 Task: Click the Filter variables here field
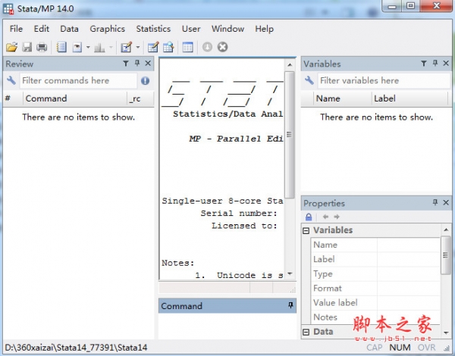pyautogui.click(x=384, y=80)
